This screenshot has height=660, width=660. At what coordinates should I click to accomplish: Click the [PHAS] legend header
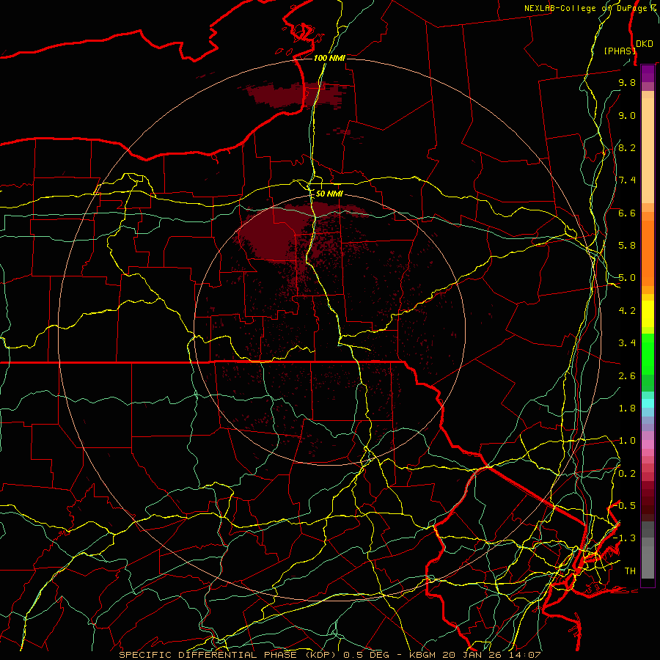pos(620,51)
